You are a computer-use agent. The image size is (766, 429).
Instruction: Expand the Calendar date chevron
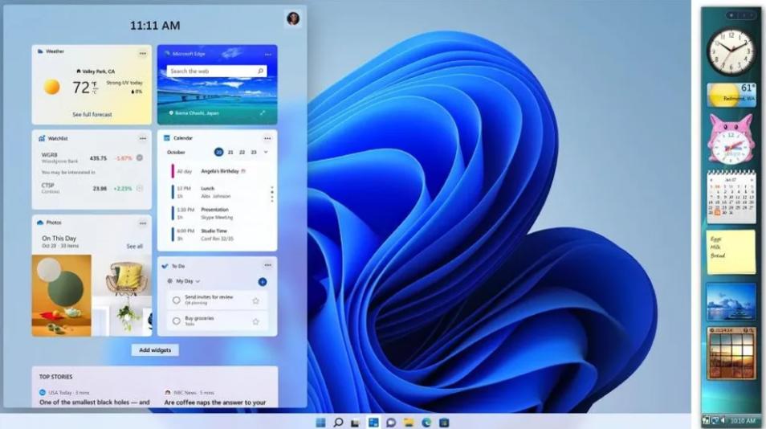266,152
